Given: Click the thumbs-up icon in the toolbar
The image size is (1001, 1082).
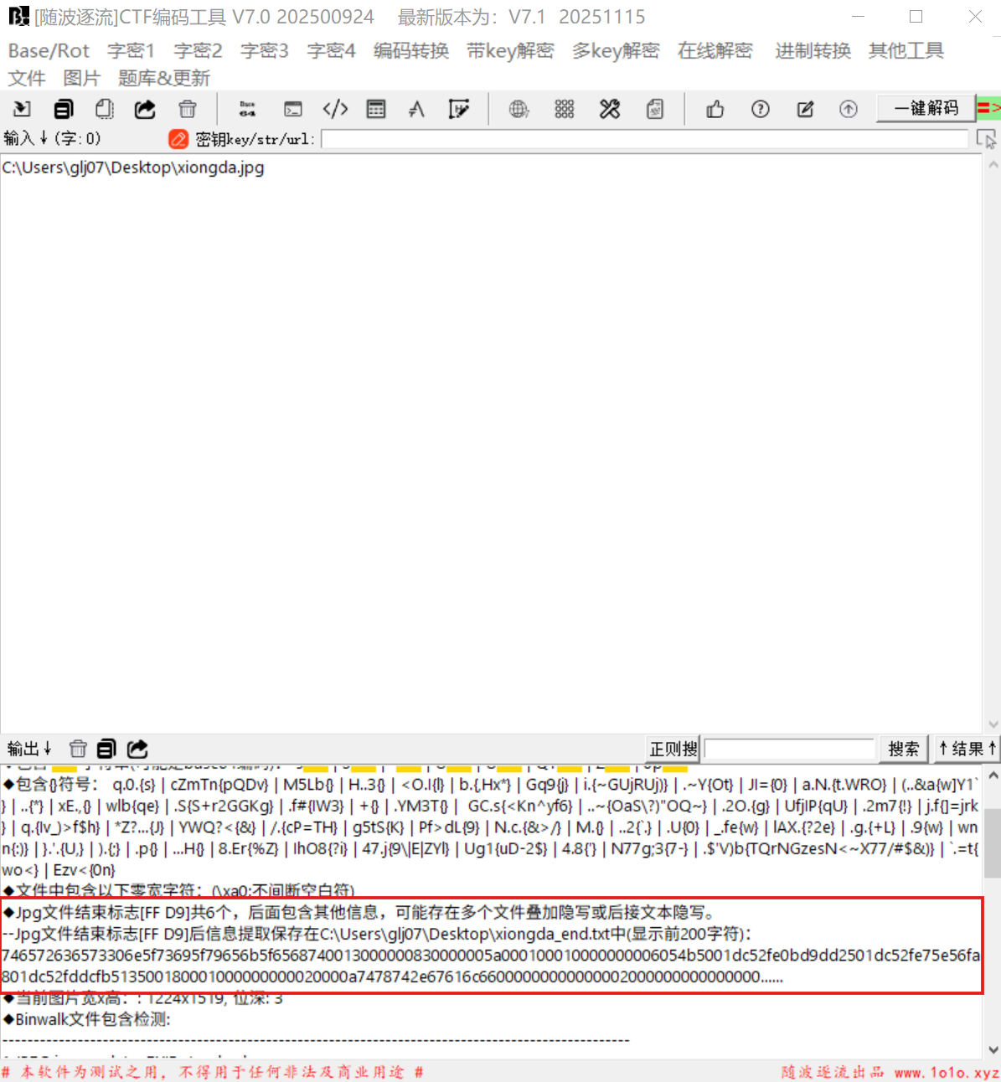Looking at the screenshot, I should (x=715, y=109).
